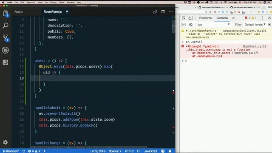Switch to the App.js editor tab
The width and height of the screenshot is (272, 153).
(18, 11)
